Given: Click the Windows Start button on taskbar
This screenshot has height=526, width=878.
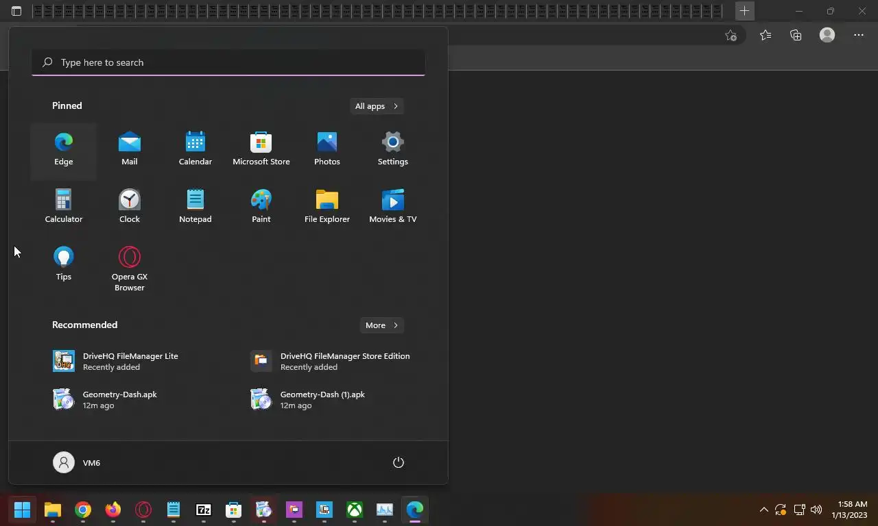Looking at the screenshot, I should pyautogui.click(x=23, y=510).
